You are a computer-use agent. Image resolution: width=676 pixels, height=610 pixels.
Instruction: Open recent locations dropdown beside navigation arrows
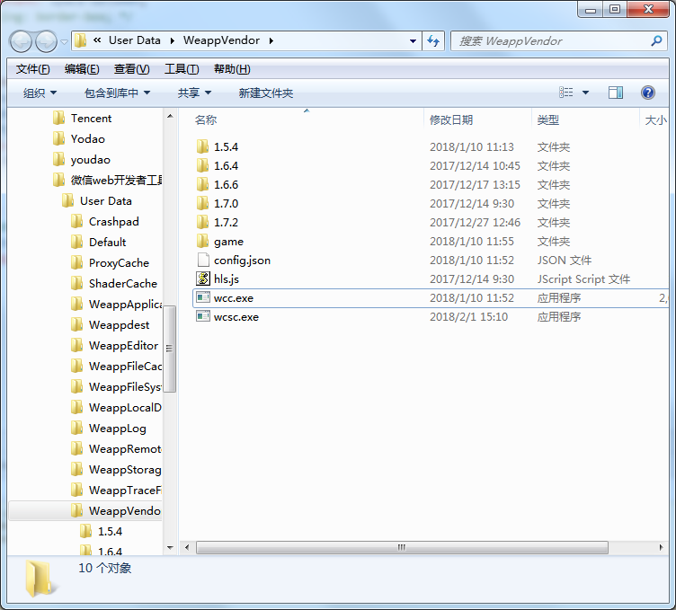click(x=64, y=42)
